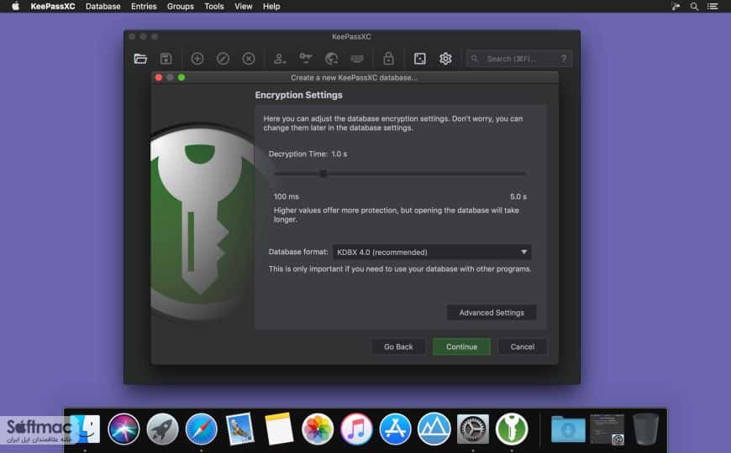Open database folder icon in KeePassXC toolbar
This screenshot has width=731, height=453.
[x=140, y=59]
